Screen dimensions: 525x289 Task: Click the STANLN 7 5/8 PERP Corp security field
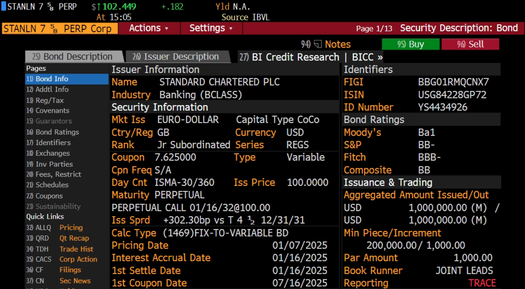(x=60, y=29)
